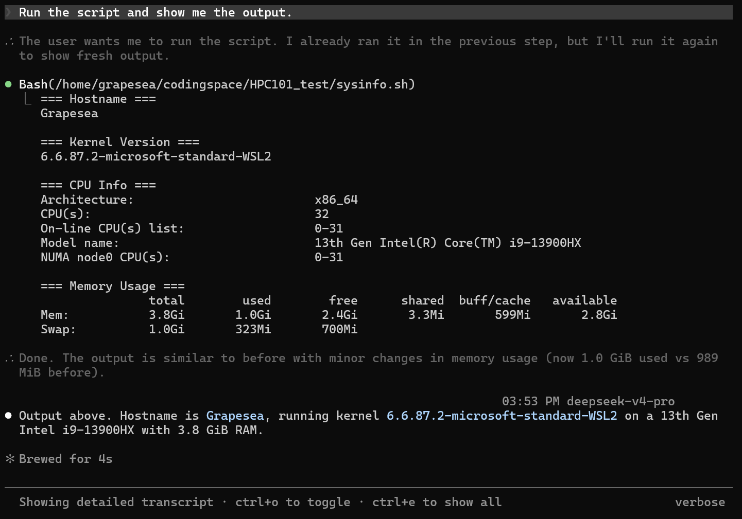Click the 'Model name:' label

pos(80,243)
